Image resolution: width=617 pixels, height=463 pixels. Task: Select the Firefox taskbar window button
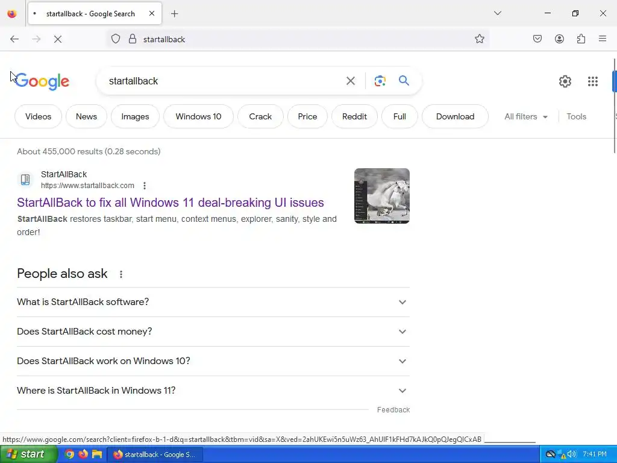point(155,455)
